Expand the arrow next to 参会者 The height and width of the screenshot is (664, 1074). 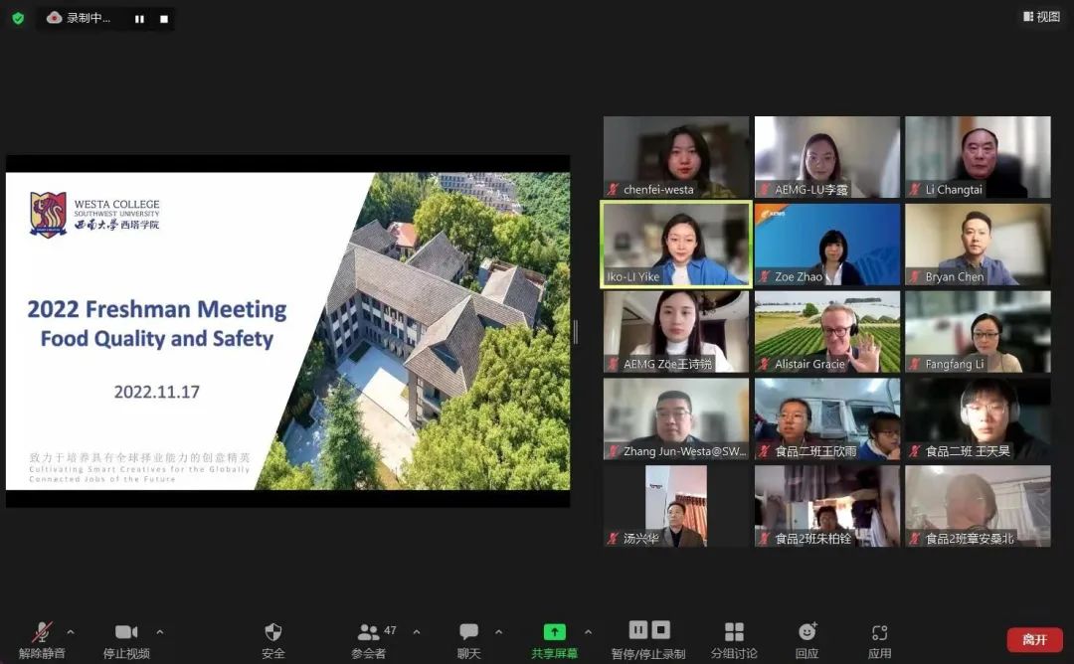416,632
